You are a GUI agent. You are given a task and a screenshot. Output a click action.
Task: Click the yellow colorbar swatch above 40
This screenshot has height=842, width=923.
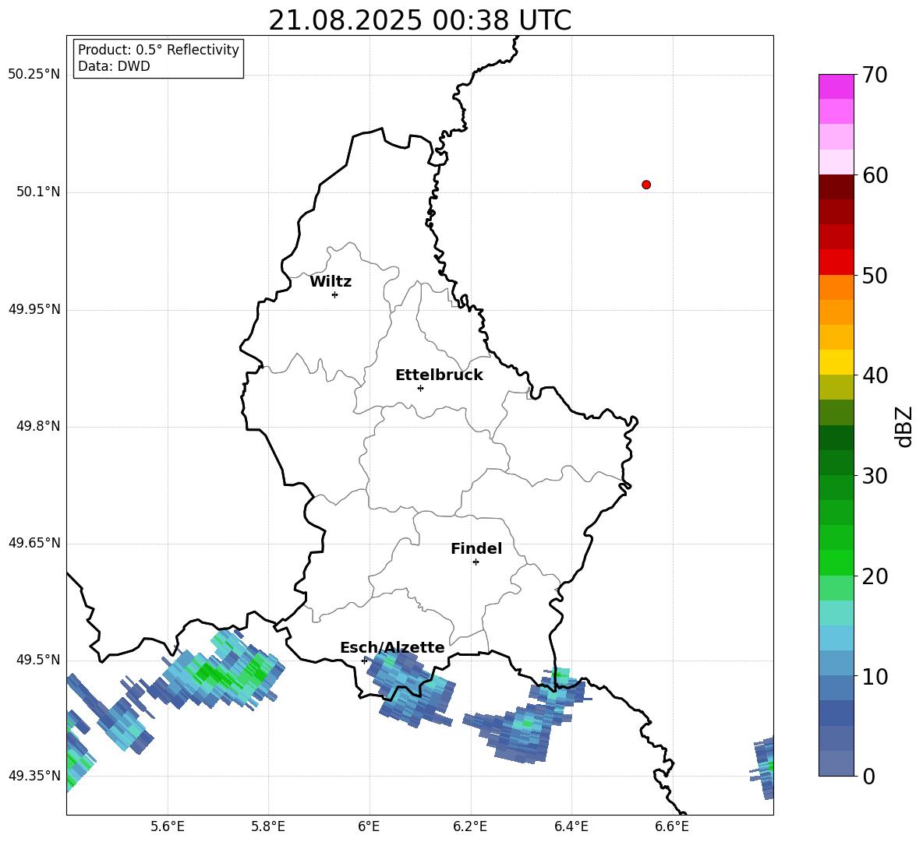tap(836, 363)
